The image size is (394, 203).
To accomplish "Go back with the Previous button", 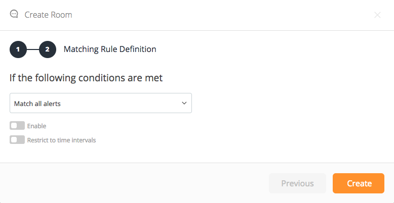I will click(297, 183).
